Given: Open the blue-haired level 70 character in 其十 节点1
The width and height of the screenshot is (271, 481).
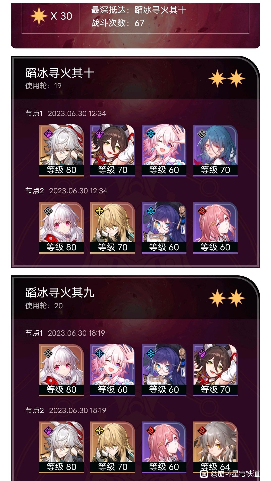Looking at the screenshot, I should [215, 150].
